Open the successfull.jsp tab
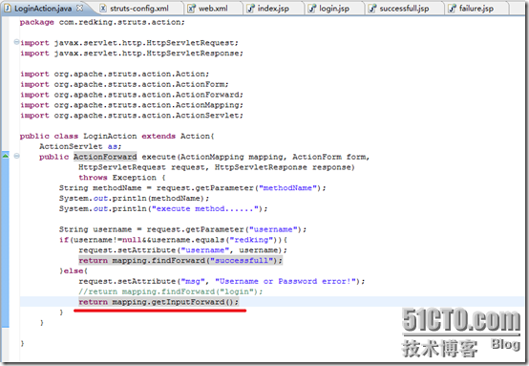 pyautogui.click(x=404, y=8)
